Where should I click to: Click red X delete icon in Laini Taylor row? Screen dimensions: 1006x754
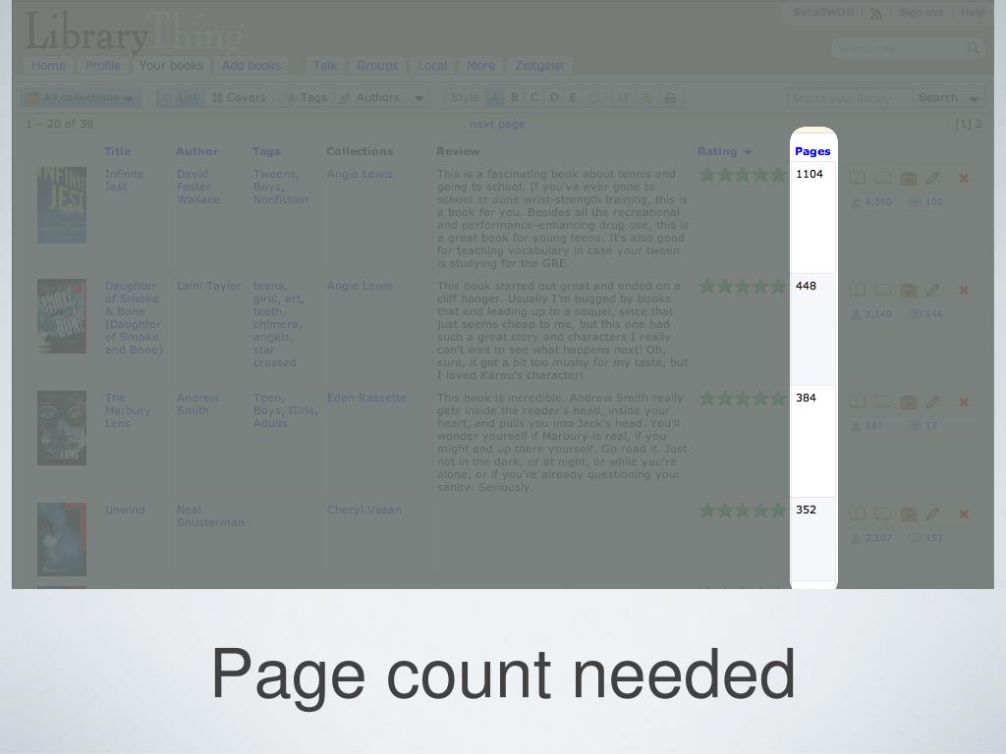click(x=964, y=291)
